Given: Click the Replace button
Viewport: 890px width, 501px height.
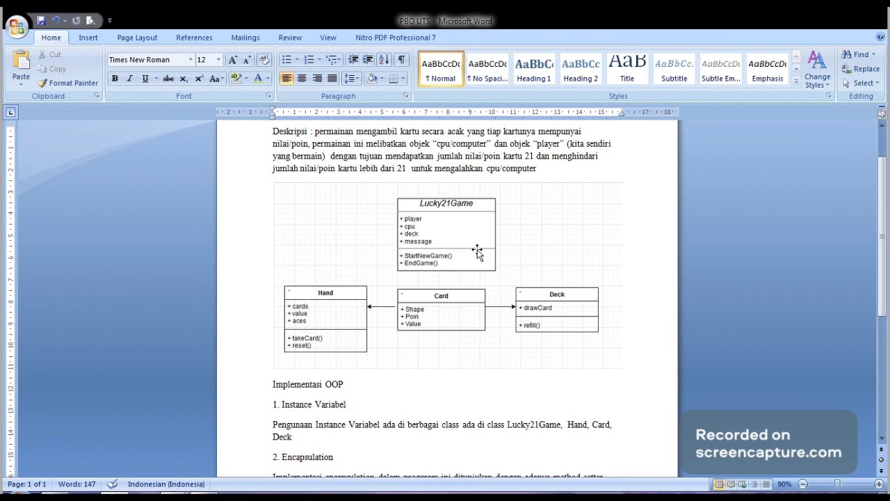Looking at the screenshot, I should [861, 69].
